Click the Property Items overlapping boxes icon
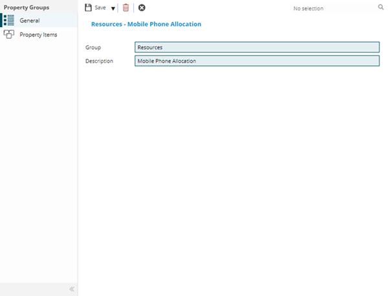 pos(9,34)
